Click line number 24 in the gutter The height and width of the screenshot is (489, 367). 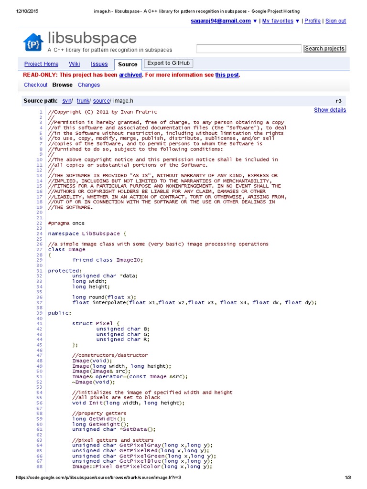[39, 234]
